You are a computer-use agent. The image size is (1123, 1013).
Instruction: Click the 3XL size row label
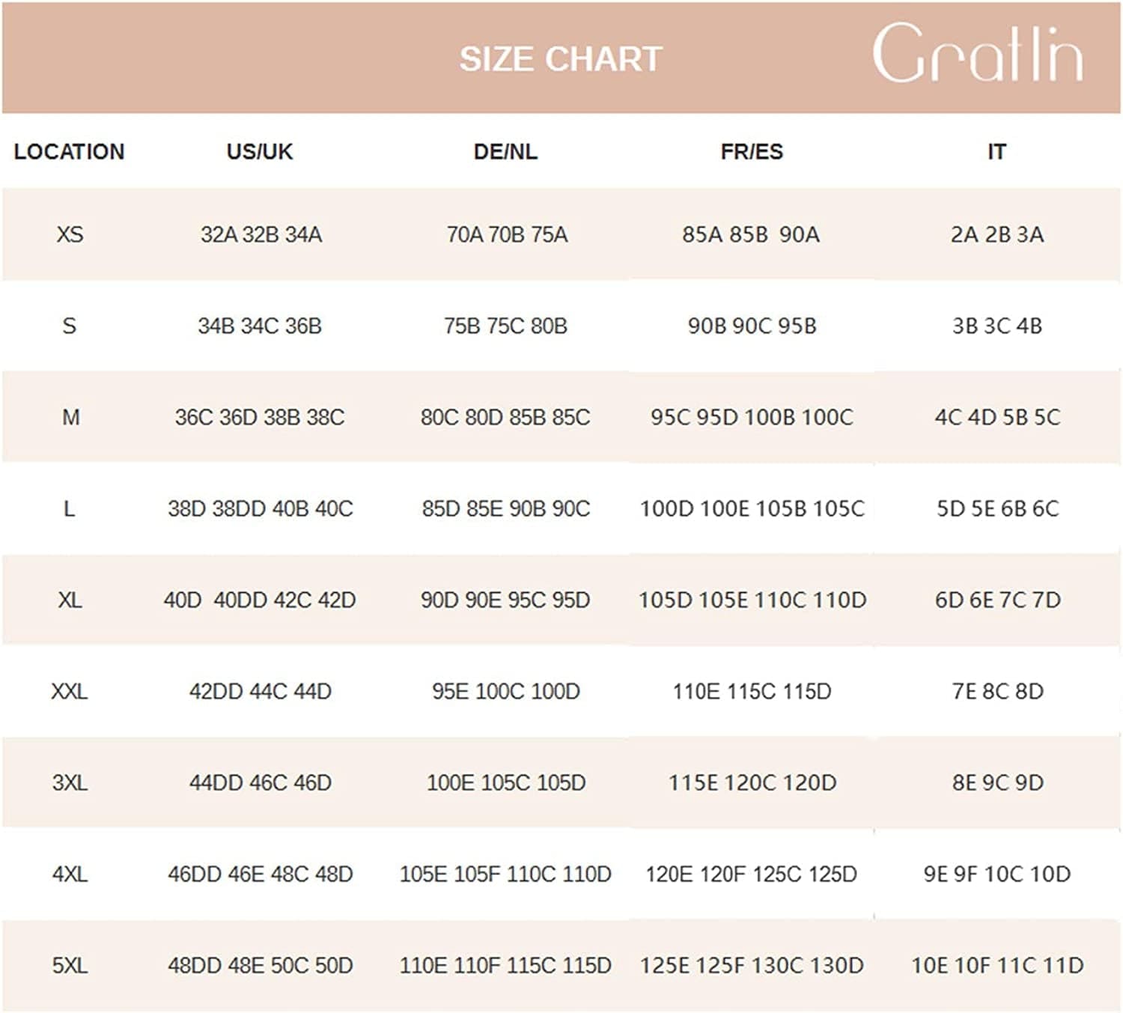coord(70,782)
